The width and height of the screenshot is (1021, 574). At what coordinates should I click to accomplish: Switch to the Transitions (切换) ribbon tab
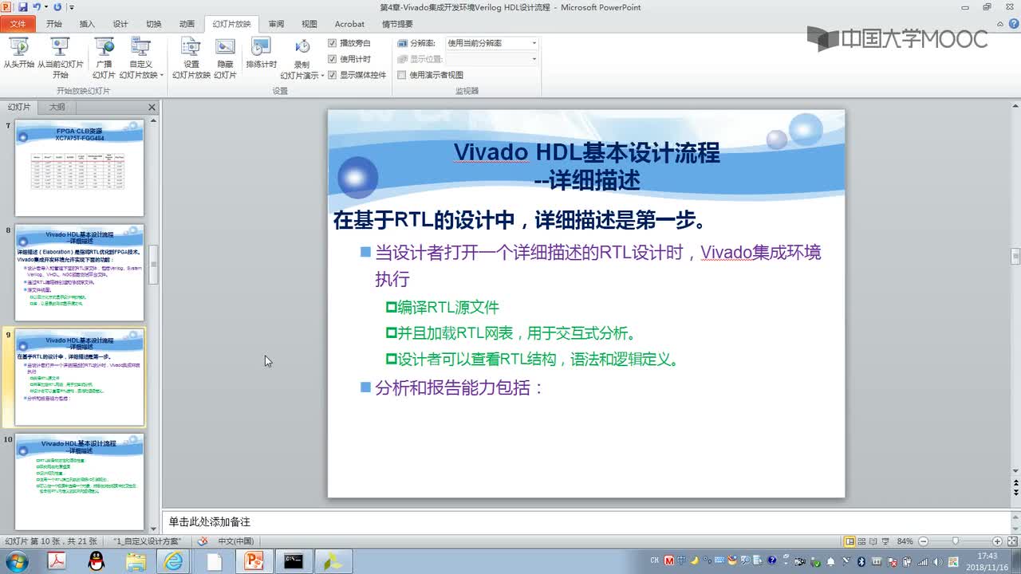coord(154,24)
